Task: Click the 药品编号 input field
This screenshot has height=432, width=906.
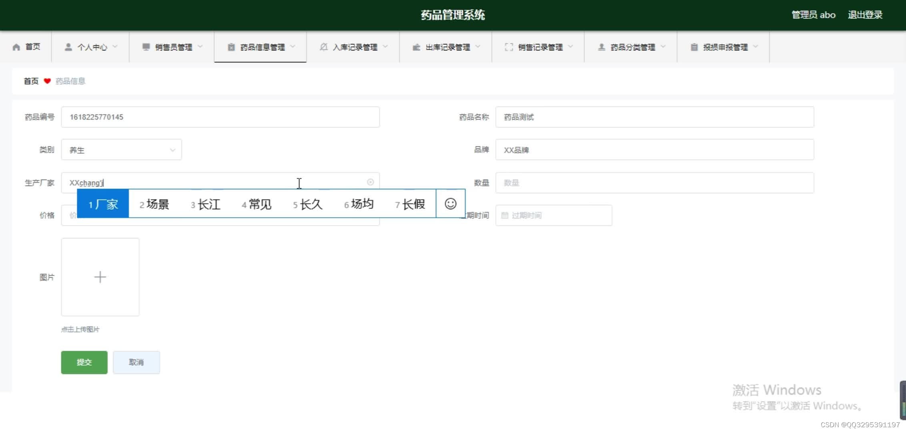Action: [220, 117]
